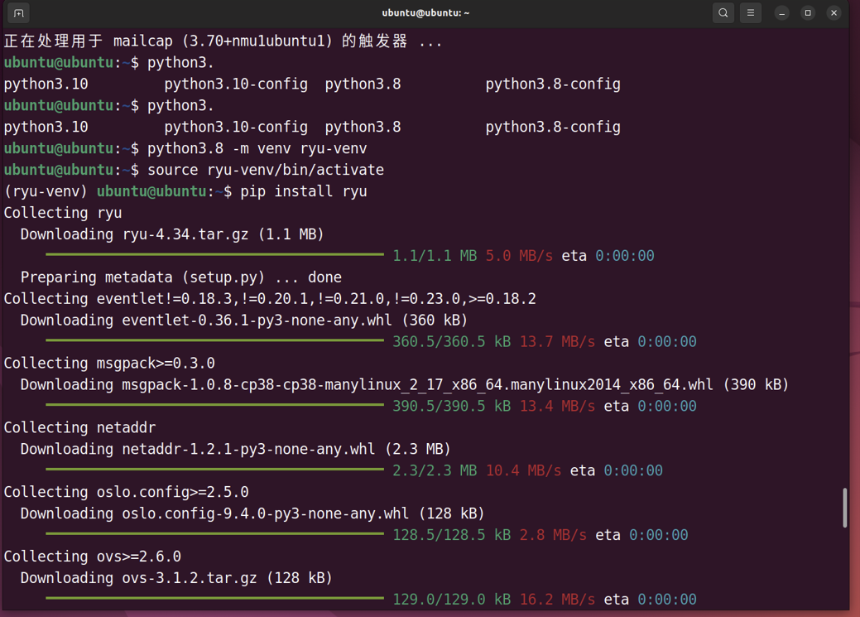
Task: Click the '(ryu-venv)' prompt prefix
Action: coord(46,191)
